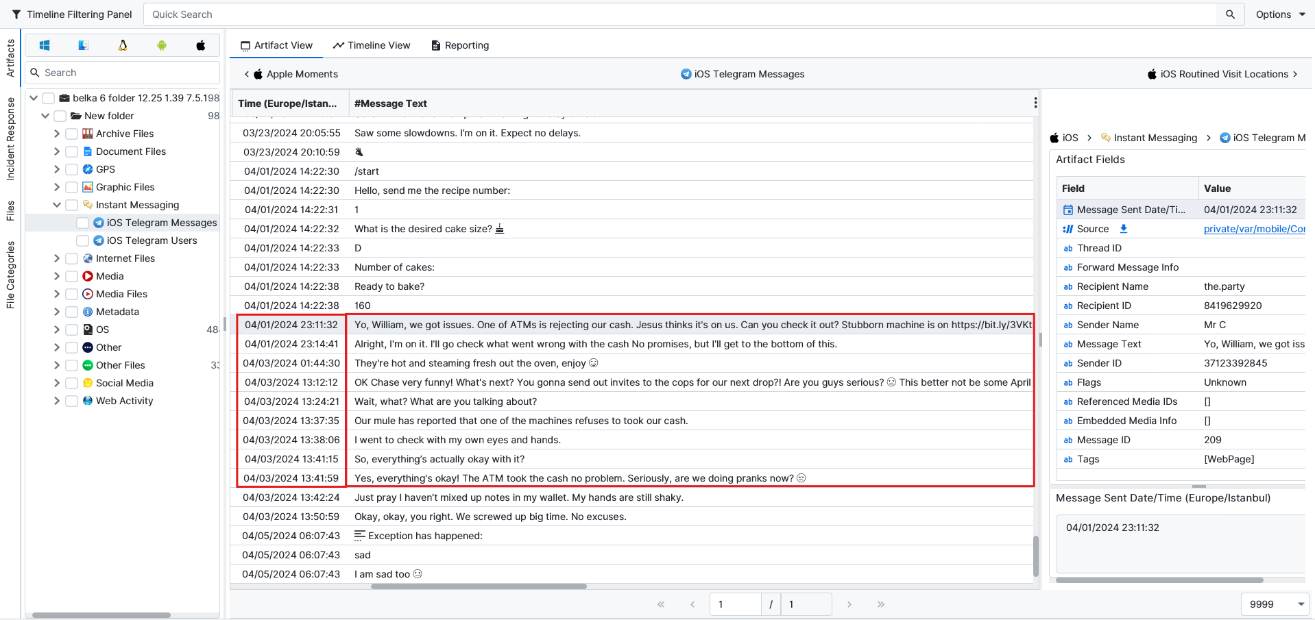Screen dimensions: 1315x620
Task: Select the Linux penguin platform icon
Action: 123,45
